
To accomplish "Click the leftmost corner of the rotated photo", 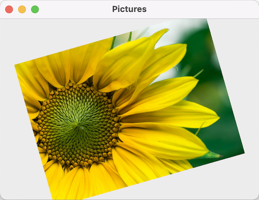I will (x=15, y=65).
